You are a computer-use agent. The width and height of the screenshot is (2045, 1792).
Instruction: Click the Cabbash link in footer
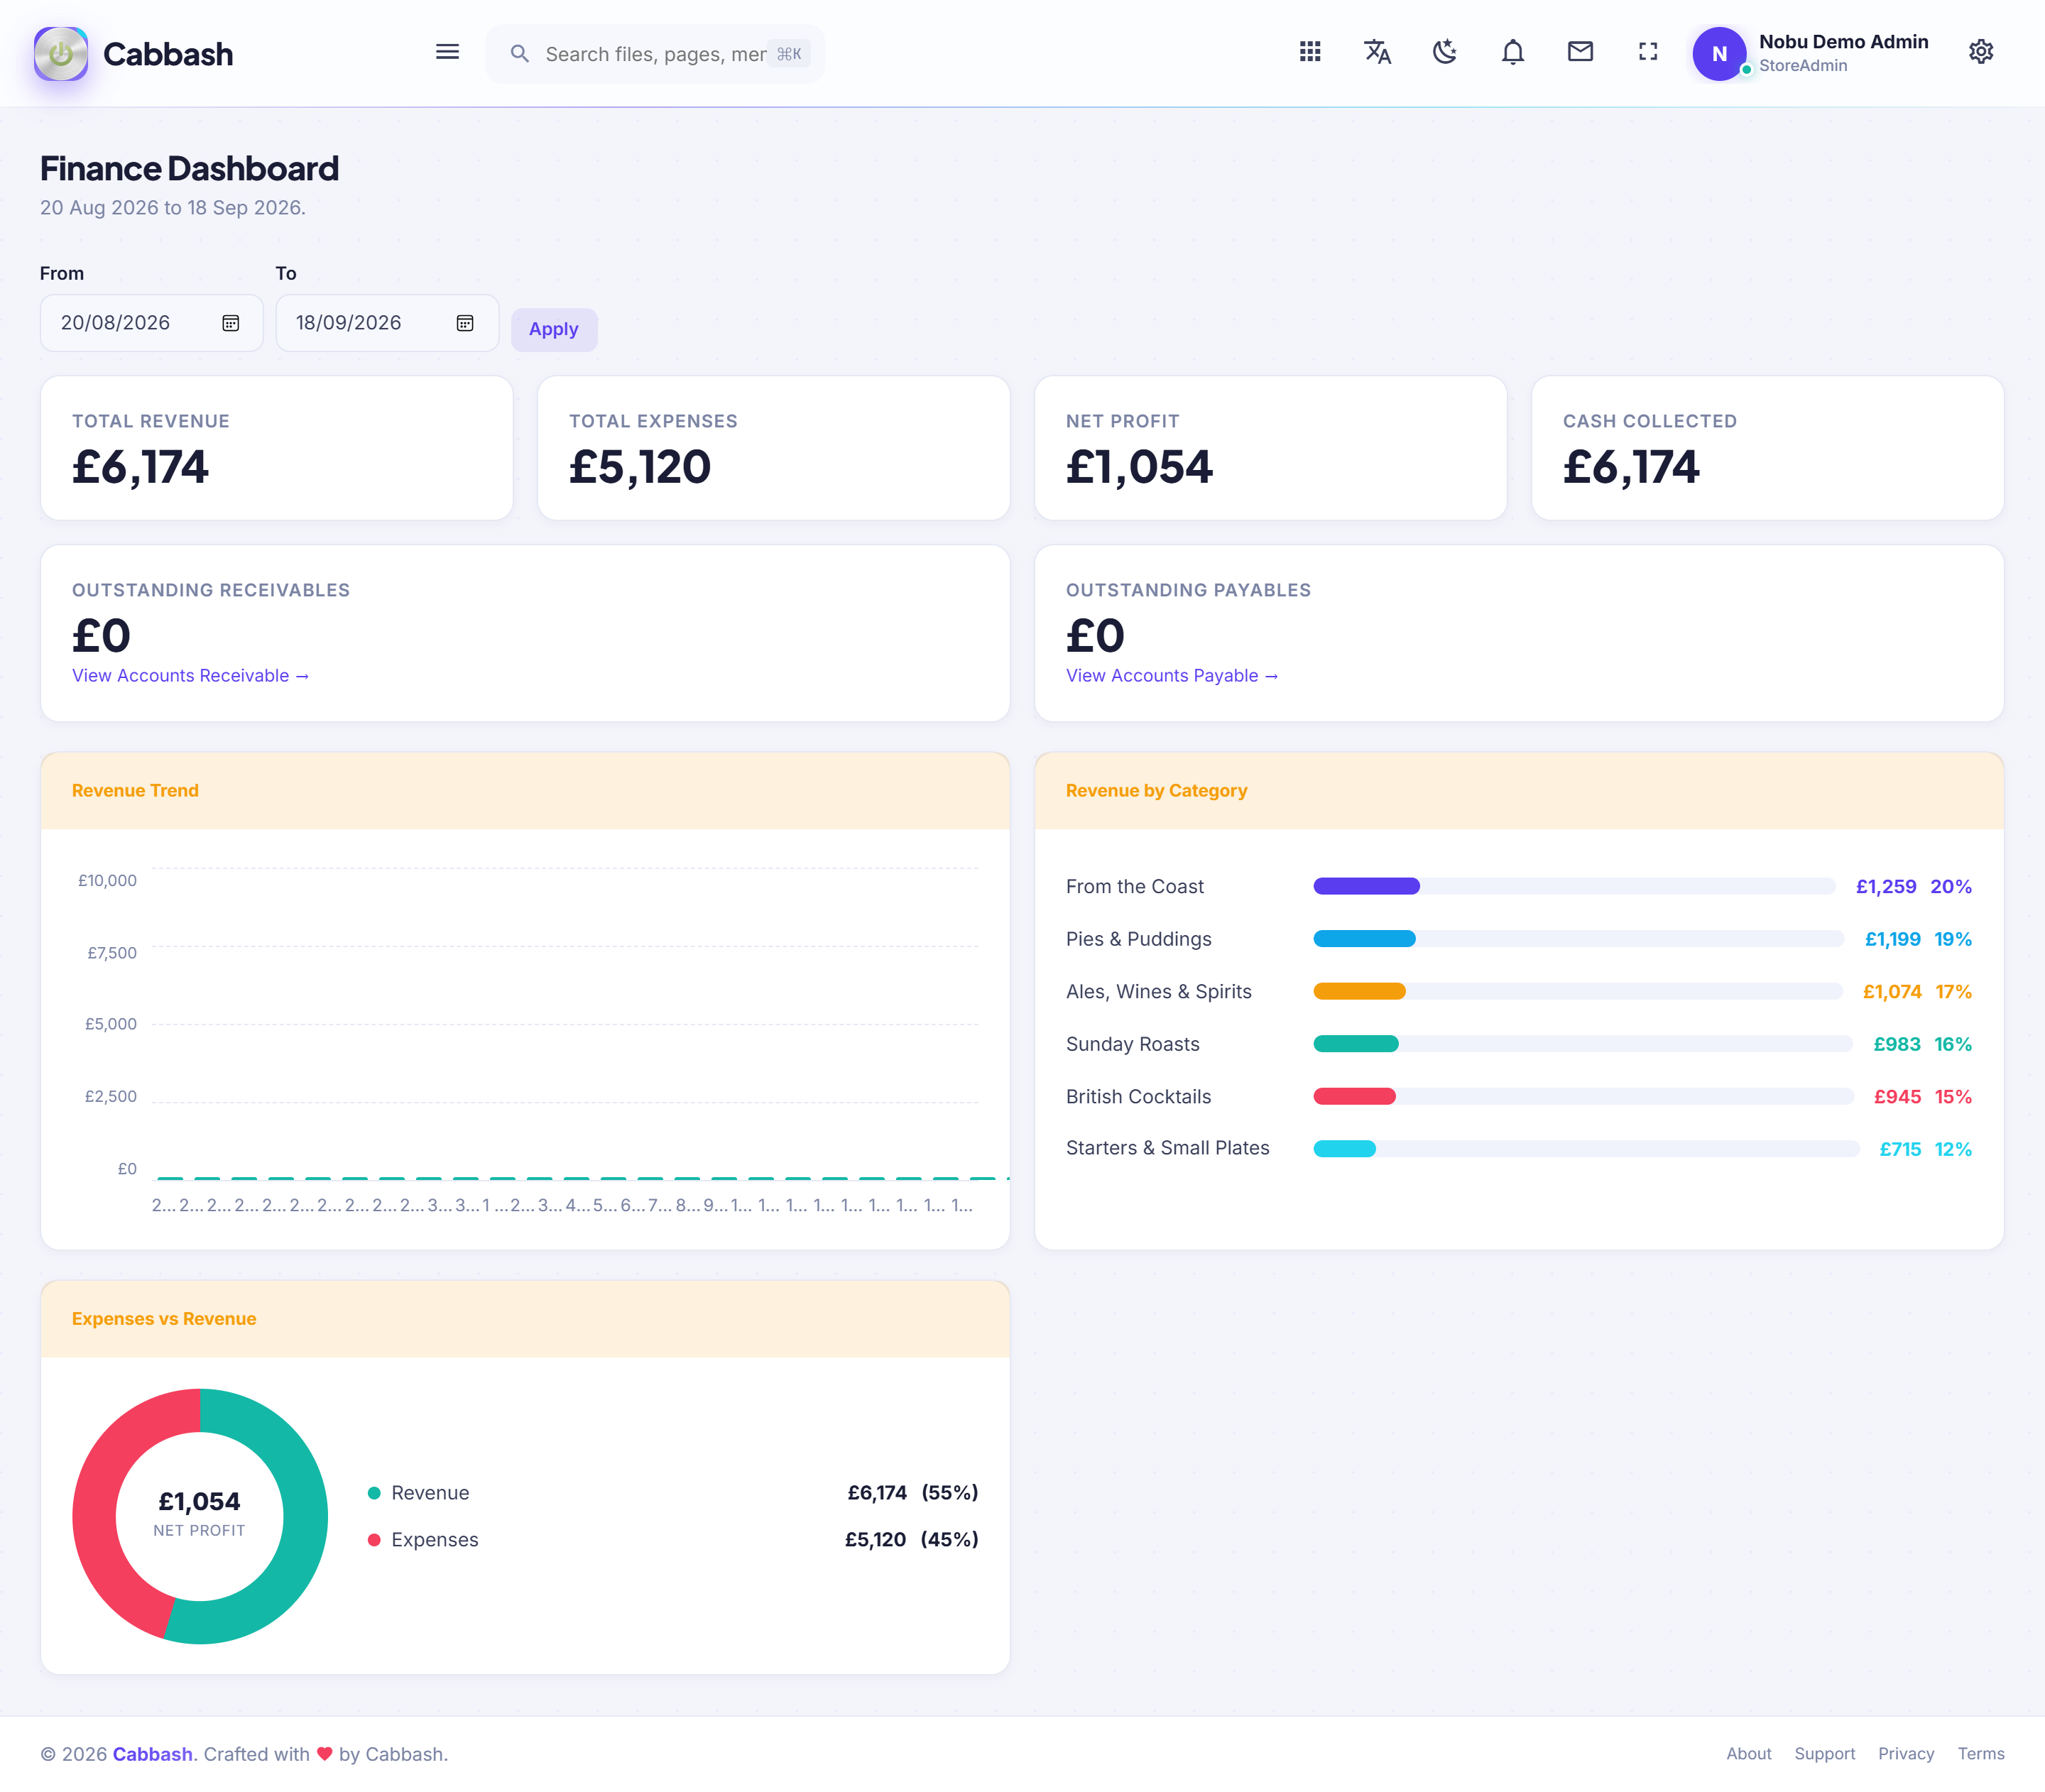[x=152, y=1754]
